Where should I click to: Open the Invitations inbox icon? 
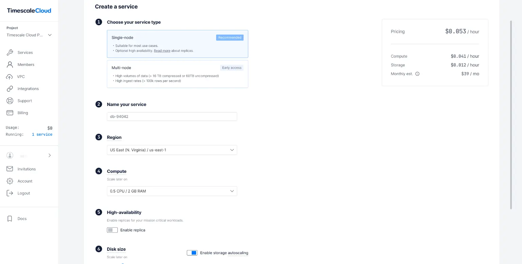[x=10, y=169]
